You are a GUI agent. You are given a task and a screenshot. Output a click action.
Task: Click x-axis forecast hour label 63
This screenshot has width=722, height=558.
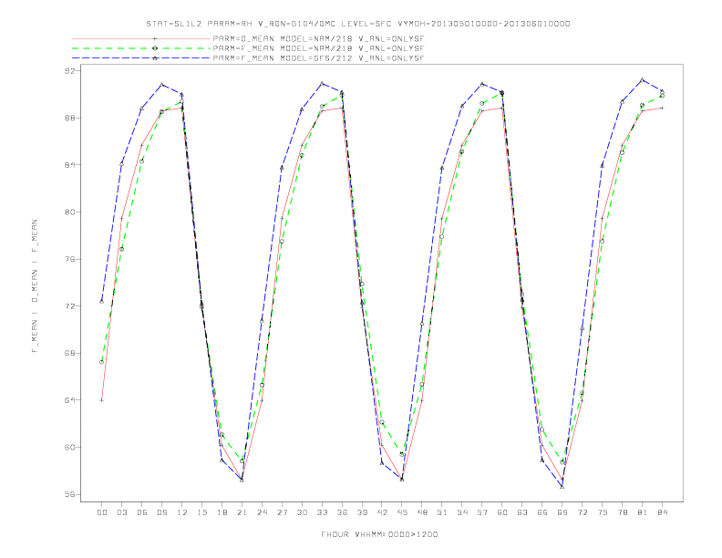pyautogui.click(x=522, y=512)
